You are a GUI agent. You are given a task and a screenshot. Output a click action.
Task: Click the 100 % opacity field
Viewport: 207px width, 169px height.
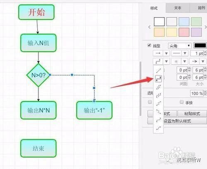[x=197, y=93]
